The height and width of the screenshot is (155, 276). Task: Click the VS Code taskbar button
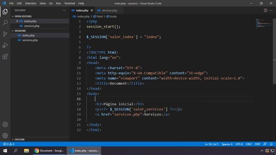pyautogui.click(x=84, y=151)
